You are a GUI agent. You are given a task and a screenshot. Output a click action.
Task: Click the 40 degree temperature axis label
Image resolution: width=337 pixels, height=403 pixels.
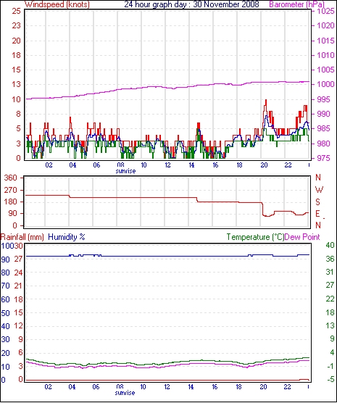pyautogui.click(x=330, y=245)
